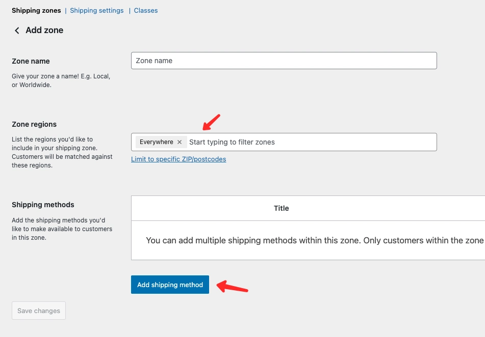The height and width of the screenshot is (337, 485).
Task: Click the Title column header
Action: pyautogui.click(x=281, y=208)
